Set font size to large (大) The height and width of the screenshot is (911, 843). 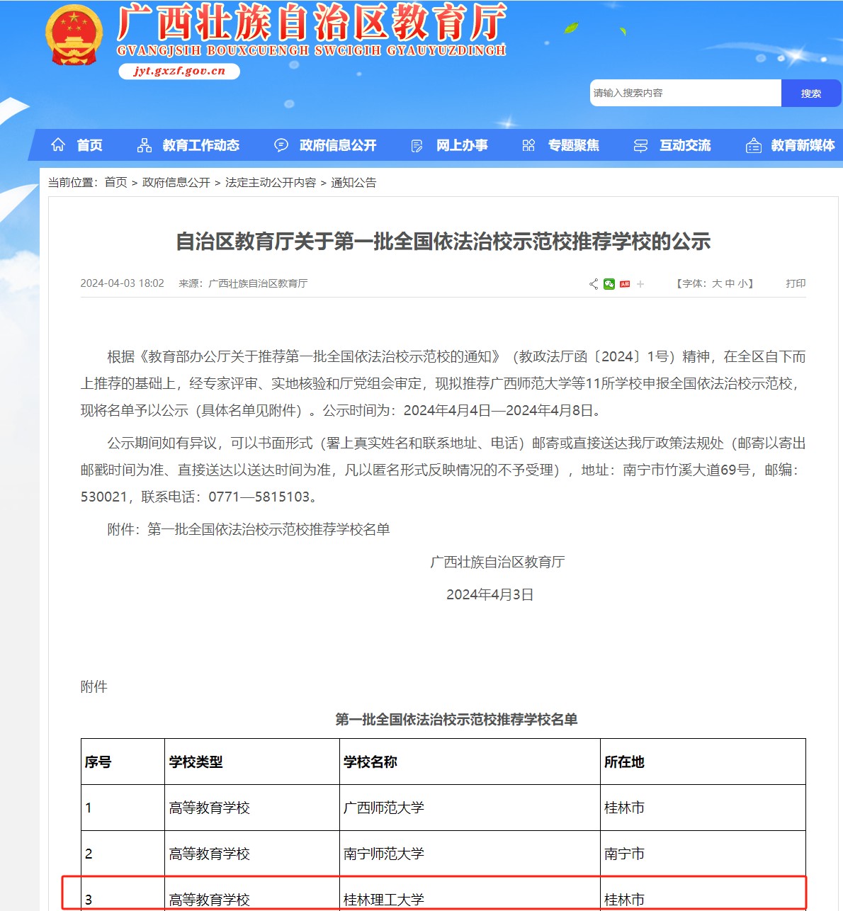(x=717, y=283)
